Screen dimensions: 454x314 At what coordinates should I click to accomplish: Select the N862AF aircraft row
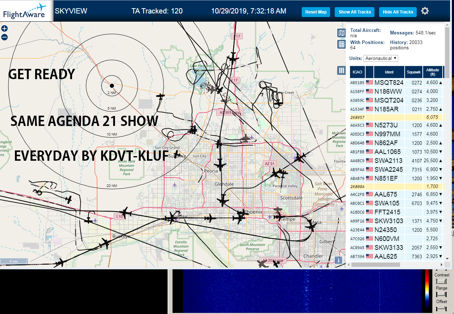click(396, 143)
